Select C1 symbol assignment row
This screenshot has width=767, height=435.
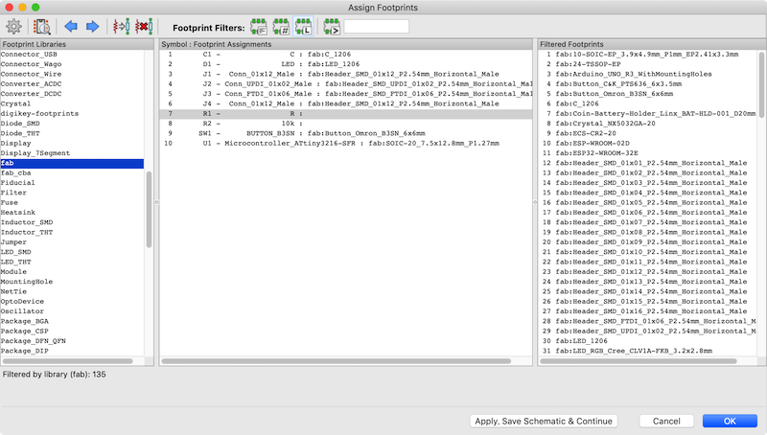[346, 55]
